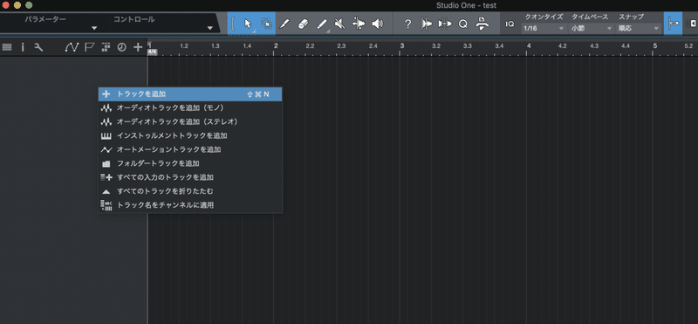Toggle the IQ input quantize button
Screen dimensions: 698x324
(x=510, y=24)
